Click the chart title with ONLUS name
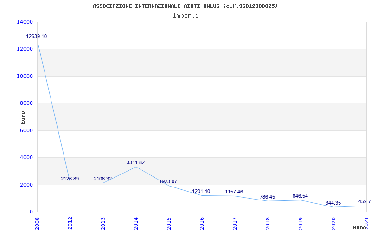The height and width of the screenshot is (232, 371). (185, 6)
